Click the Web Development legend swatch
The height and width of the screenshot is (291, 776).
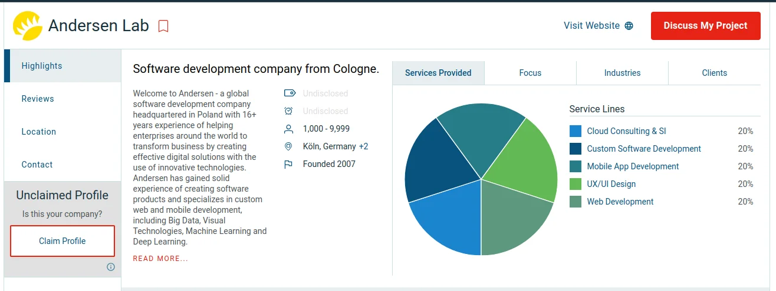576,202
